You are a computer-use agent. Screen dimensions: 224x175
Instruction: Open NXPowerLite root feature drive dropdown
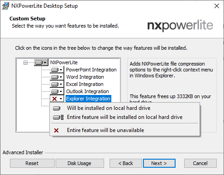point(41,62)
